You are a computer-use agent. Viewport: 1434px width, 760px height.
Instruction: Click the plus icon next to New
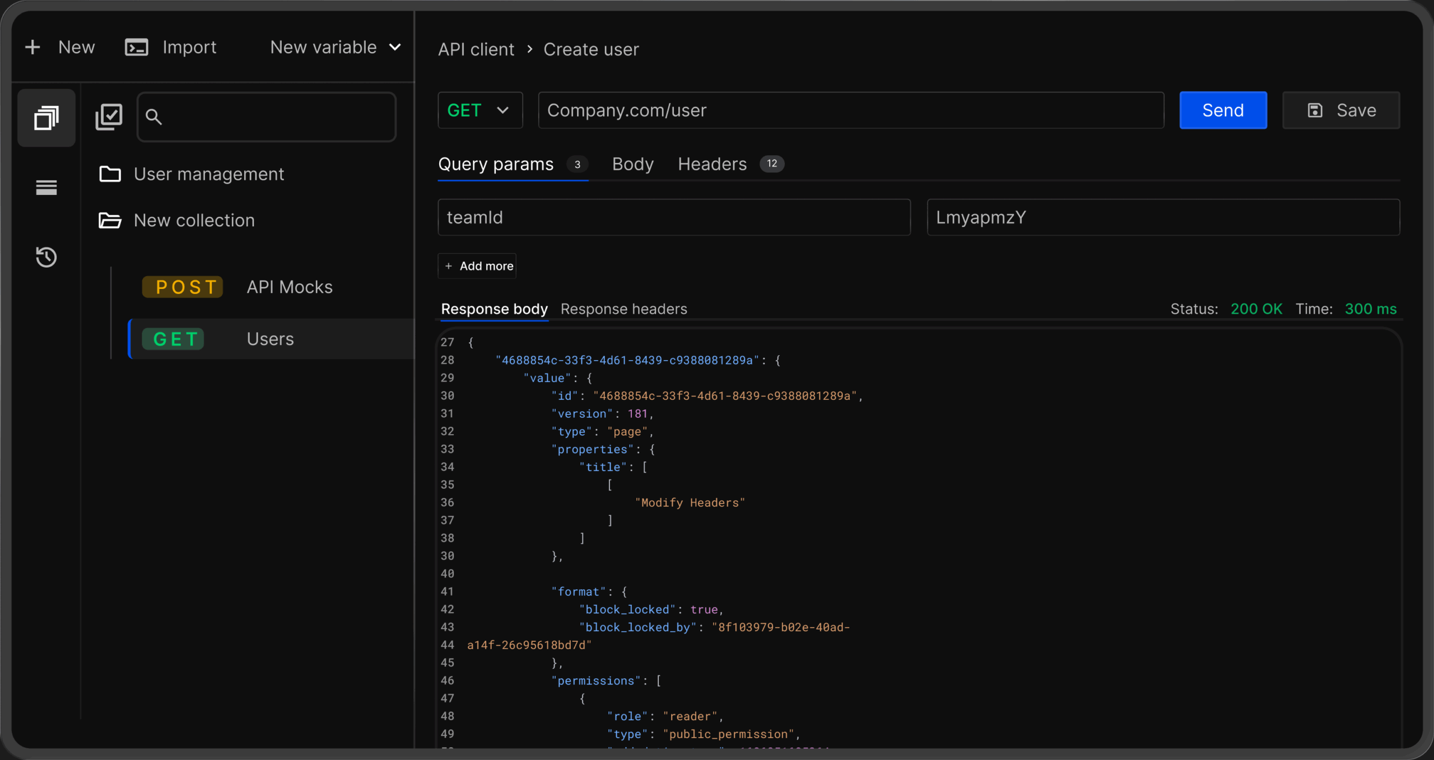point(32,47)
